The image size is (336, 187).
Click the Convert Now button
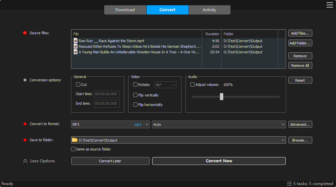click(219, 161)
